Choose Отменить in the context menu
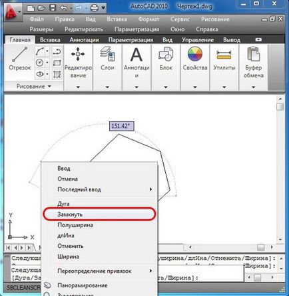Viewport: 289px width, 296px height. coord(99,246)
